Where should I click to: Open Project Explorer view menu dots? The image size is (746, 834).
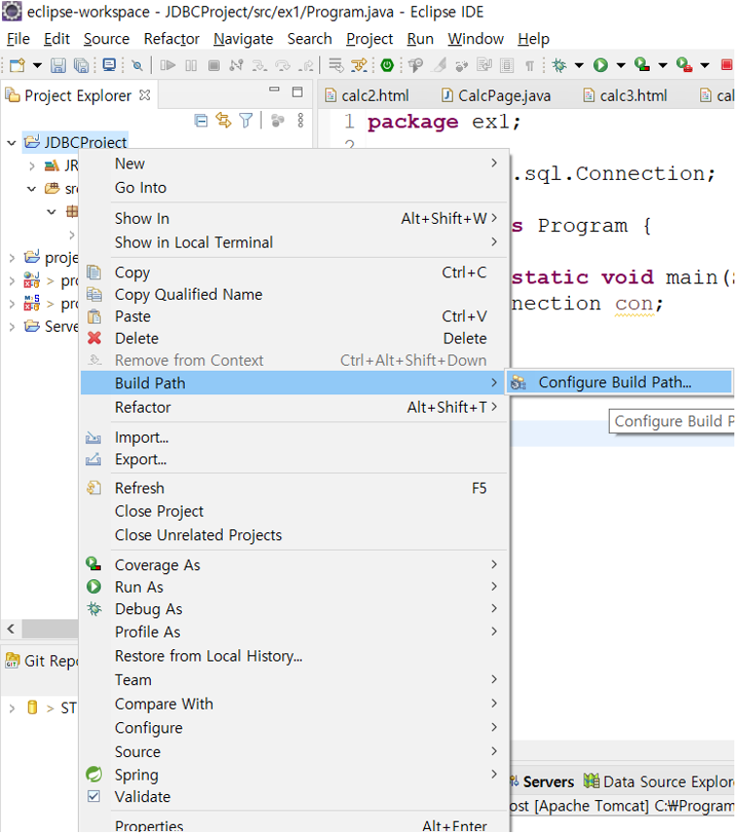coord(301,121)
